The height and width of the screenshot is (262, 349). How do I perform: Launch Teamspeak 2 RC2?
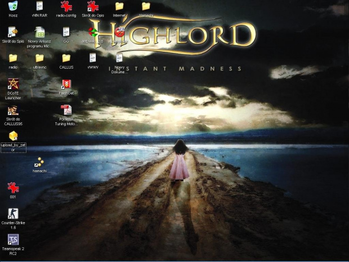13,240
